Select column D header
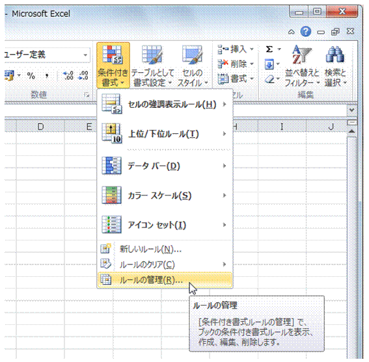The height and width of the screenshot is (362, 369). [40, 127]
